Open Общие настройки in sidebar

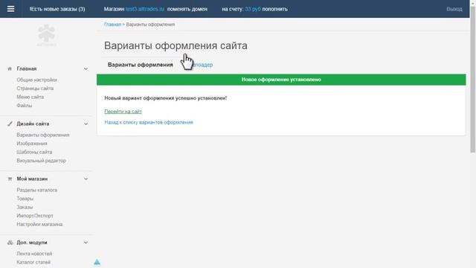pos(36,80)
